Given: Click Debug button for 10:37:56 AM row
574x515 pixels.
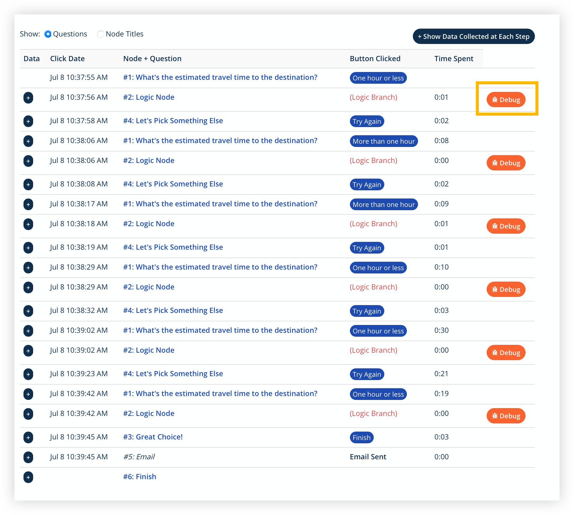Looking at the screenshot, I should (506, 100).
